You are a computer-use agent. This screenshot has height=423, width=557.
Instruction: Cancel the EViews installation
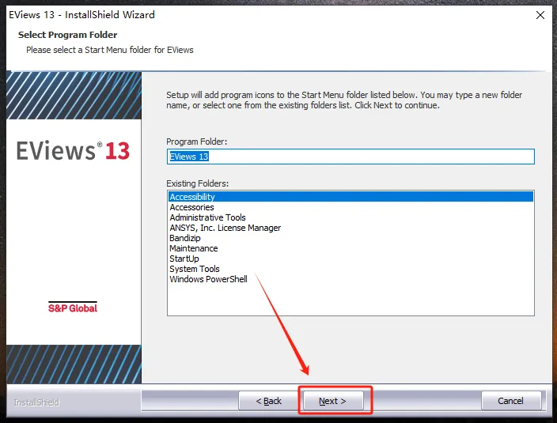coord(511,401)
